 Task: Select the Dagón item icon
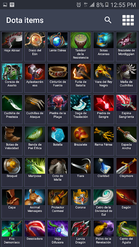[x=126, y=197]
